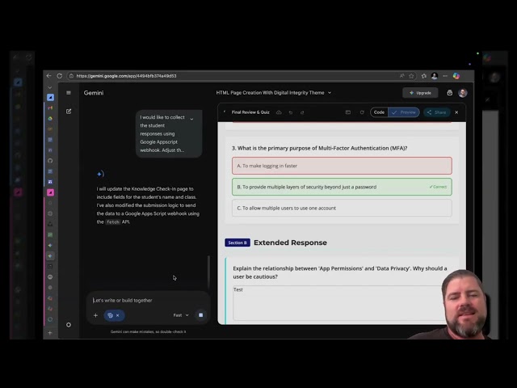Stop response generation button

click(x=201, y=315)
